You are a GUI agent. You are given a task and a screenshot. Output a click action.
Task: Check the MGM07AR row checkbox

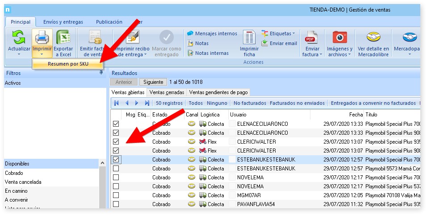pyautogui.click(x=116, y=195)
